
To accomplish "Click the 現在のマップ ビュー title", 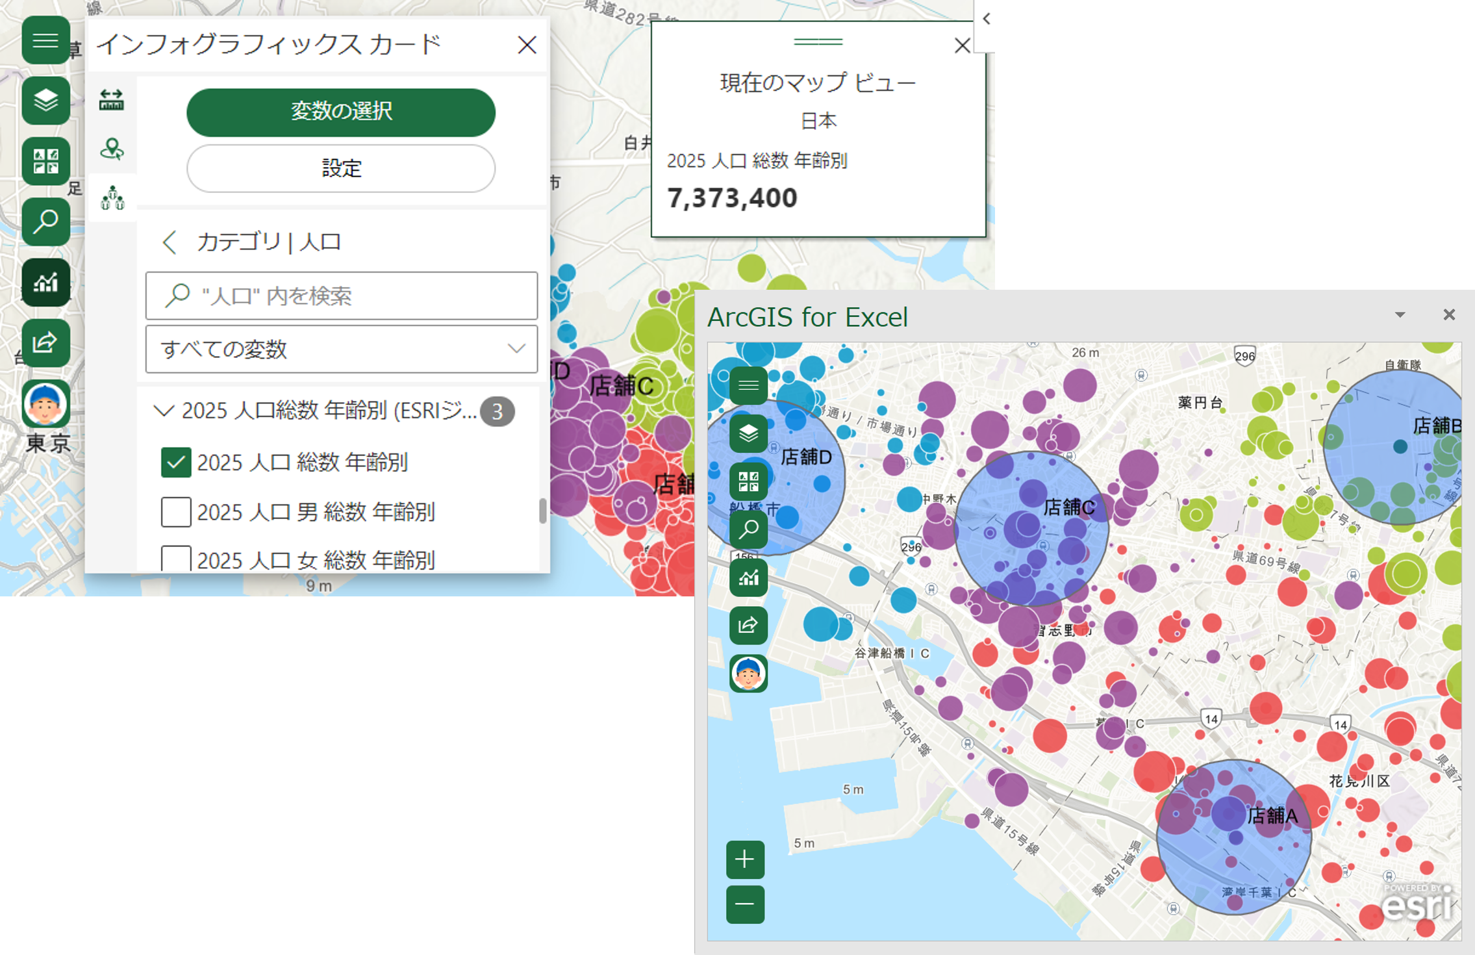I will pyautogui.click(x=818, y=83).
